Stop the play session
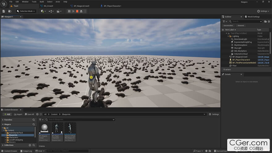Viewport: 272px width, 153px height. (x=77, y=11)
